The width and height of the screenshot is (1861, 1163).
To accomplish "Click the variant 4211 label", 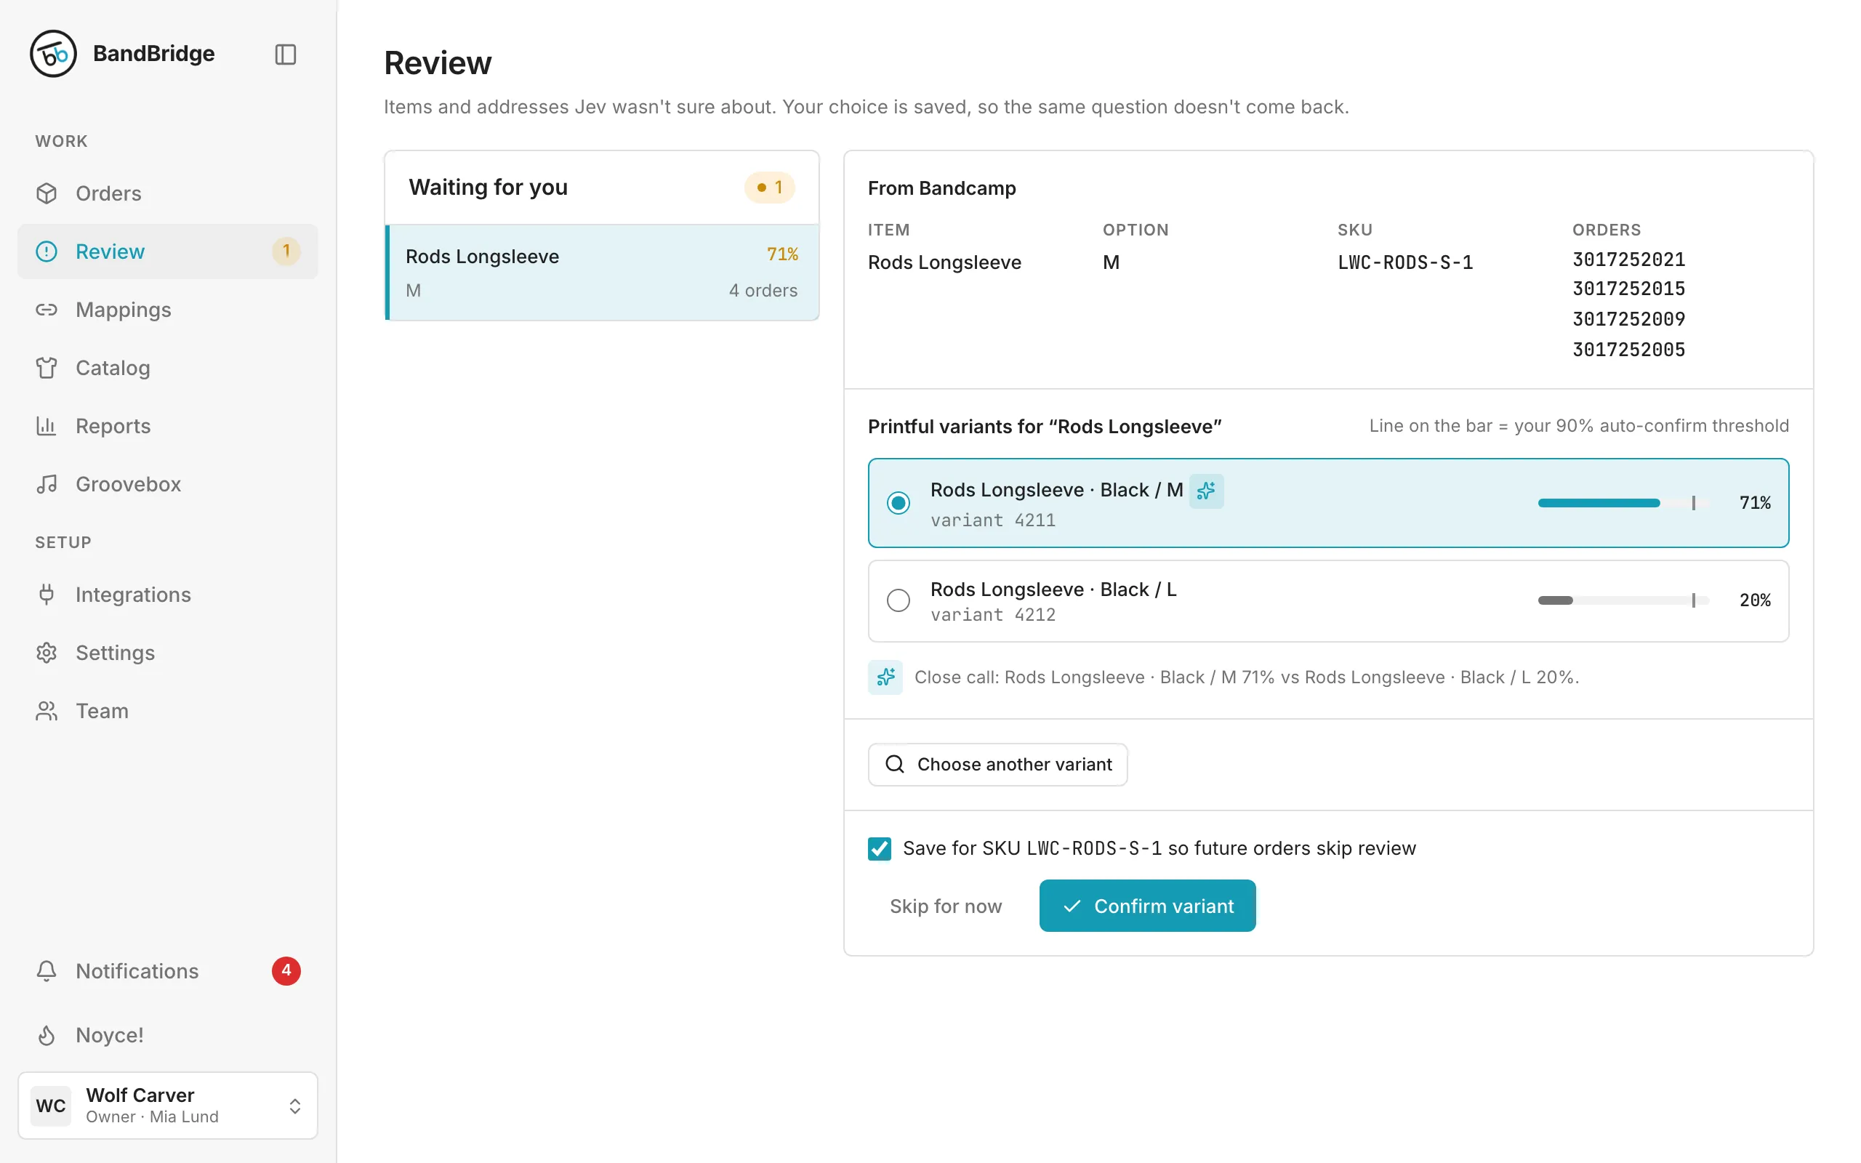I will click(993, 520).
